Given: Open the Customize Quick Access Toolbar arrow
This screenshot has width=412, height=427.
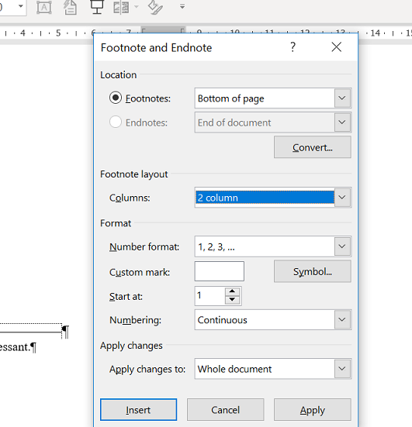Looking at the screenshot, I should coord(182,6).
